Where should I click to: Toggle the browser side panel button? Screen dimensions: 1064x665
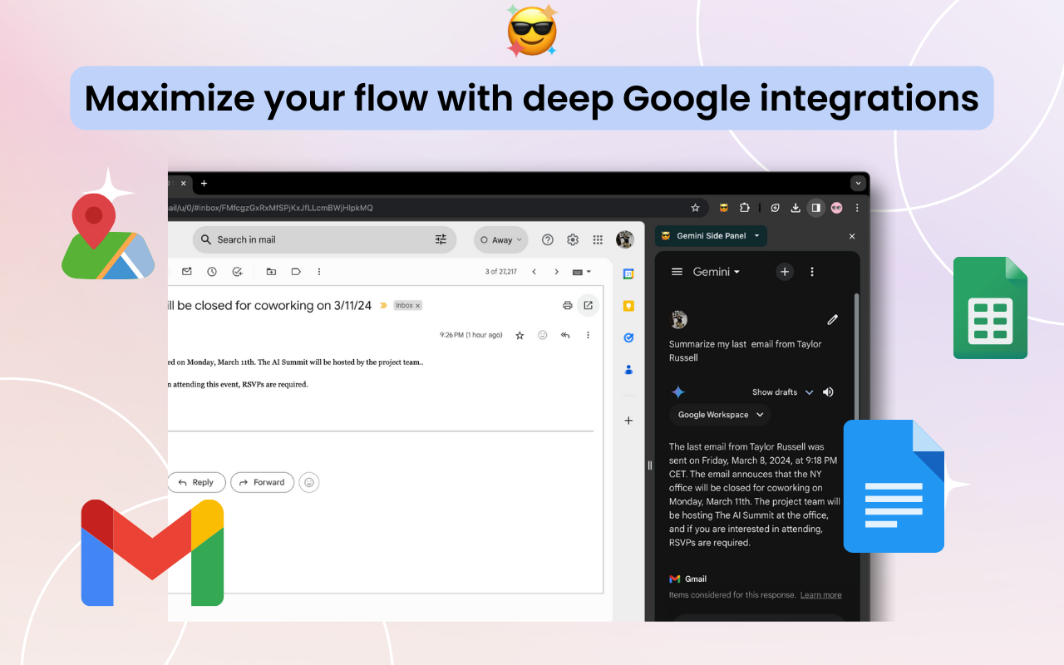[x=815, y=208]
